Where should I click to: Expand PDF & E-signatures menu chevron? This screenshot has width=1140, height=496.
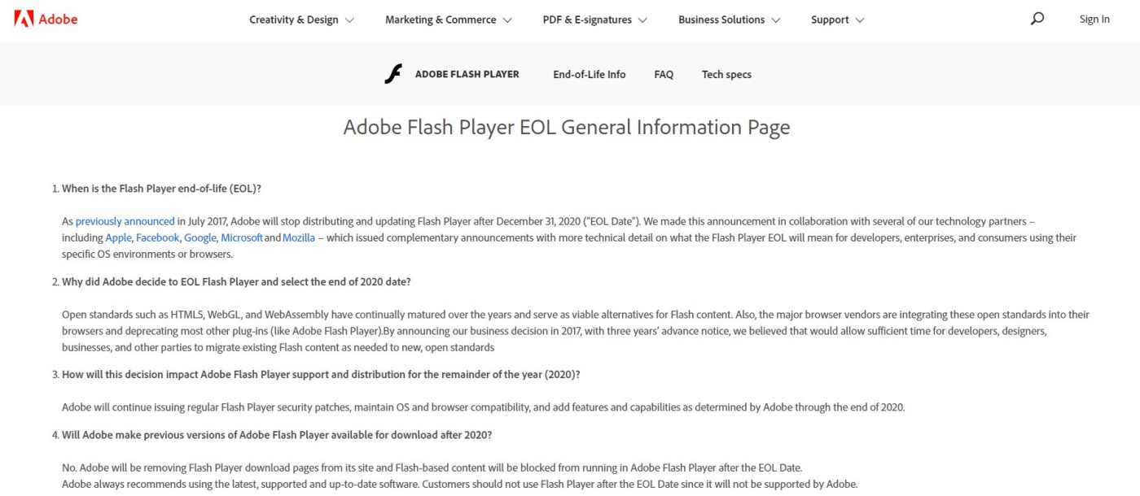[642, 20]
